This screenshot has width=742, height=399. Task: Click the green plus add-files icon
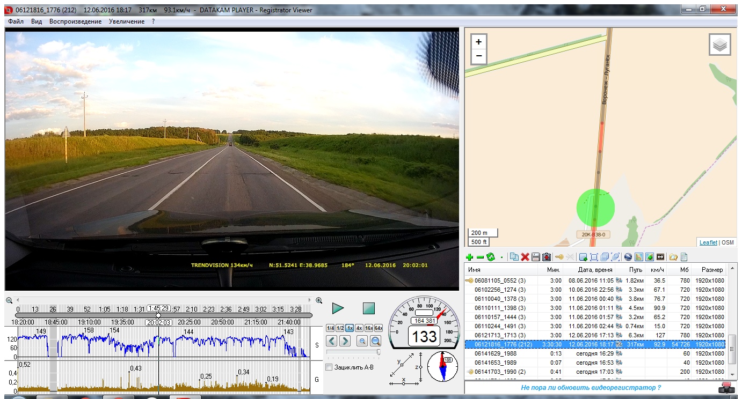click(469, 257)
